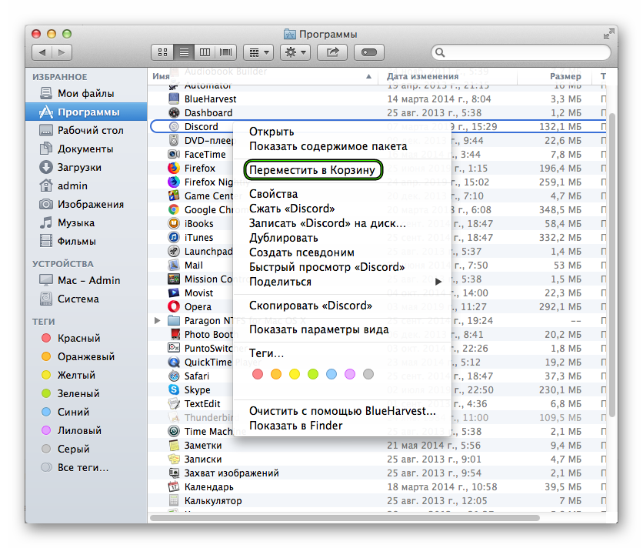Select the Калькулятор app row
The image size is (643, 548).
click(x=378, y=501)
